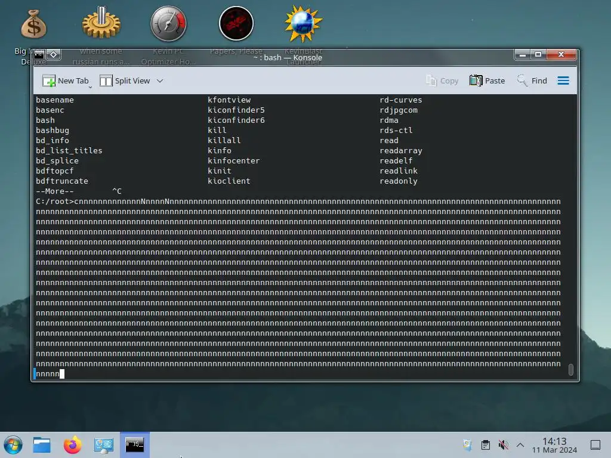Toggle keep-on-all-desktops pin in titlebar
Screen dimensions: 611x458
[54, 54]
